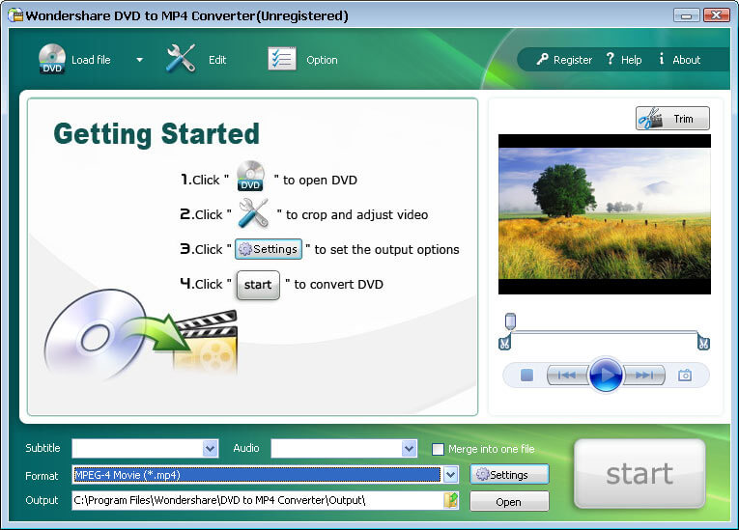Click the Load file DVD icon
The width and height of the screenshot is (739, 530).
pos(52,60)
